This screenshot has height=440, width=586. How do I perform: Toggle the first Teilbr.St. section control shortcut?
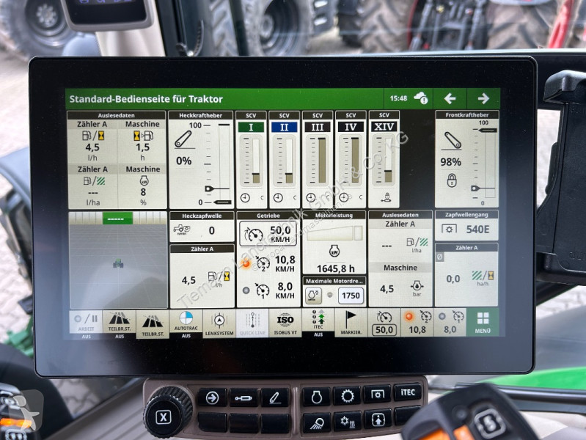[120, 322]
